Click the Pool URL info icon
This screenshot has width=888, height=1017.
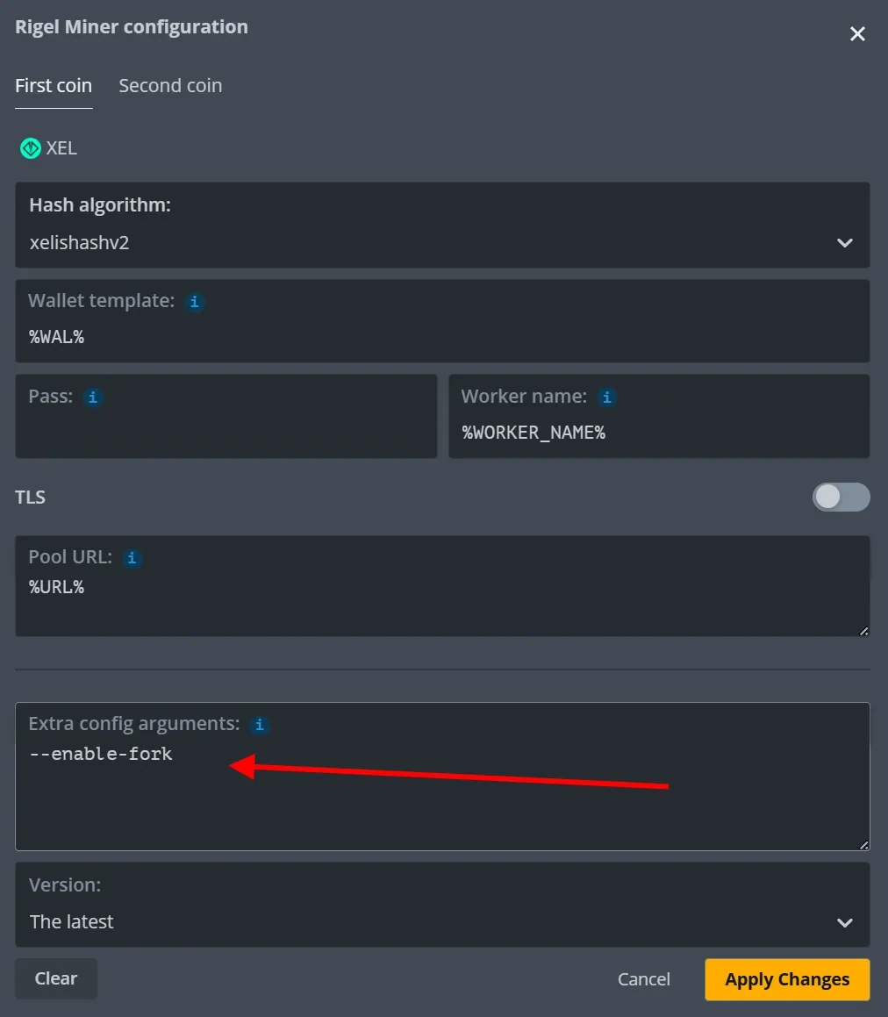(132, 557)
